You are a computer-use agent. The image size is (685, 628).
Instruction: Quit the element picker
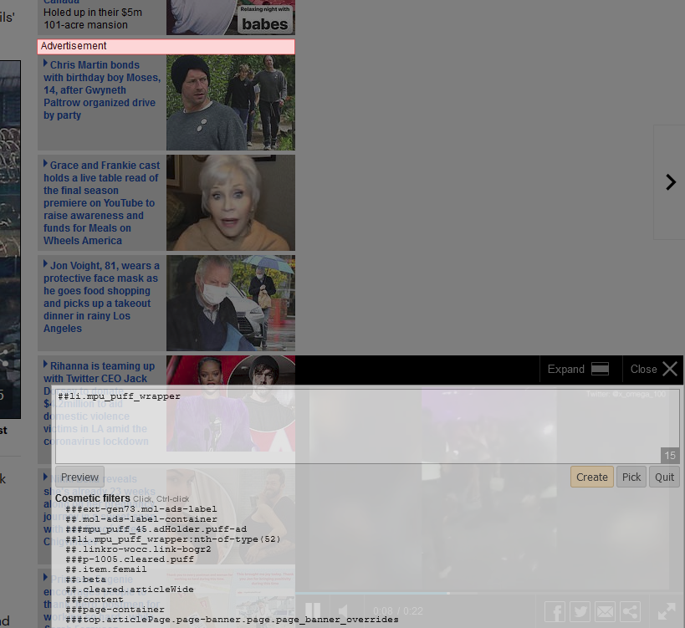[664, 477]
